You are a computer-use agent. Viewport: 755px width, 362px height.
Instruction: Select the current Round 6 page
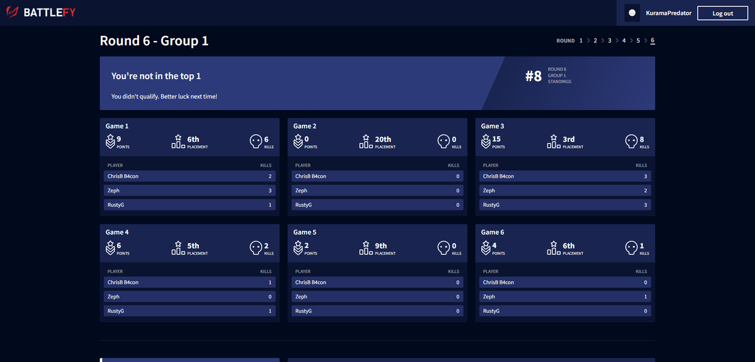click(652, 40)
